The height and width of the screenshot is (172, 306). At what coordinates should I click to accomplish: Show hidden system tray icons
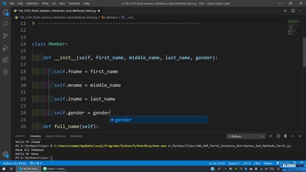pyautogui.click(x=225, y=169)
